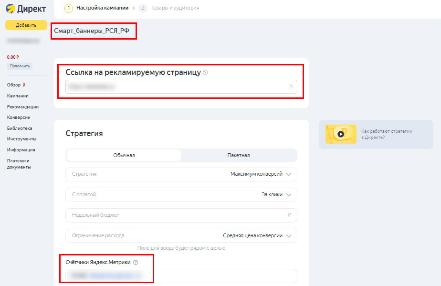The image size is (441, 286).
Task: Click the Пополнить balance button
Action: (x=20, y=66)
